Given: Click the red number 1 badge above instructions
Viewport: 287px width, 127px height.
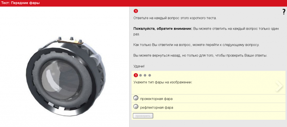Looking at the screenshot, I should click(x=136, y=11).
